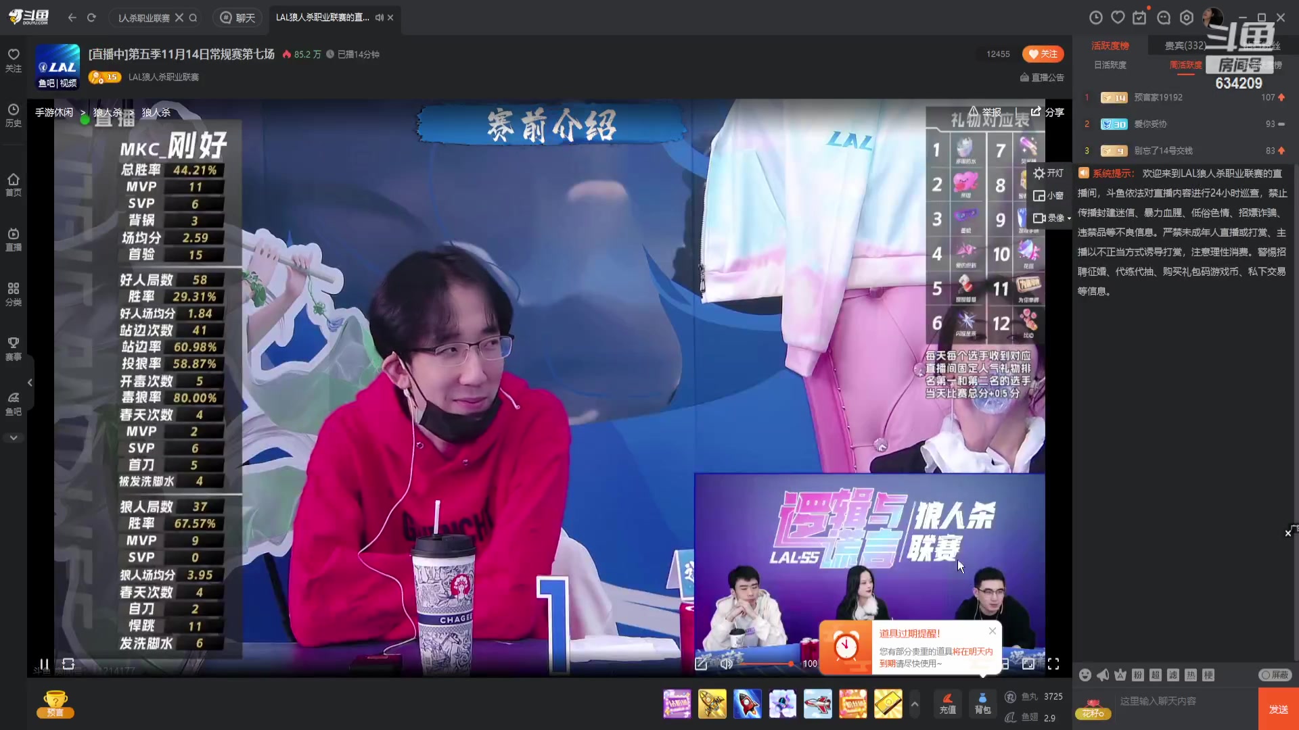Toggle the 梗 meme chat option
This screenshot has height=730, width=1299.
(x=1208, y=675)
